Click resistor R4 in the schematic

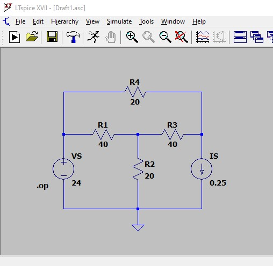pos(135,92)
